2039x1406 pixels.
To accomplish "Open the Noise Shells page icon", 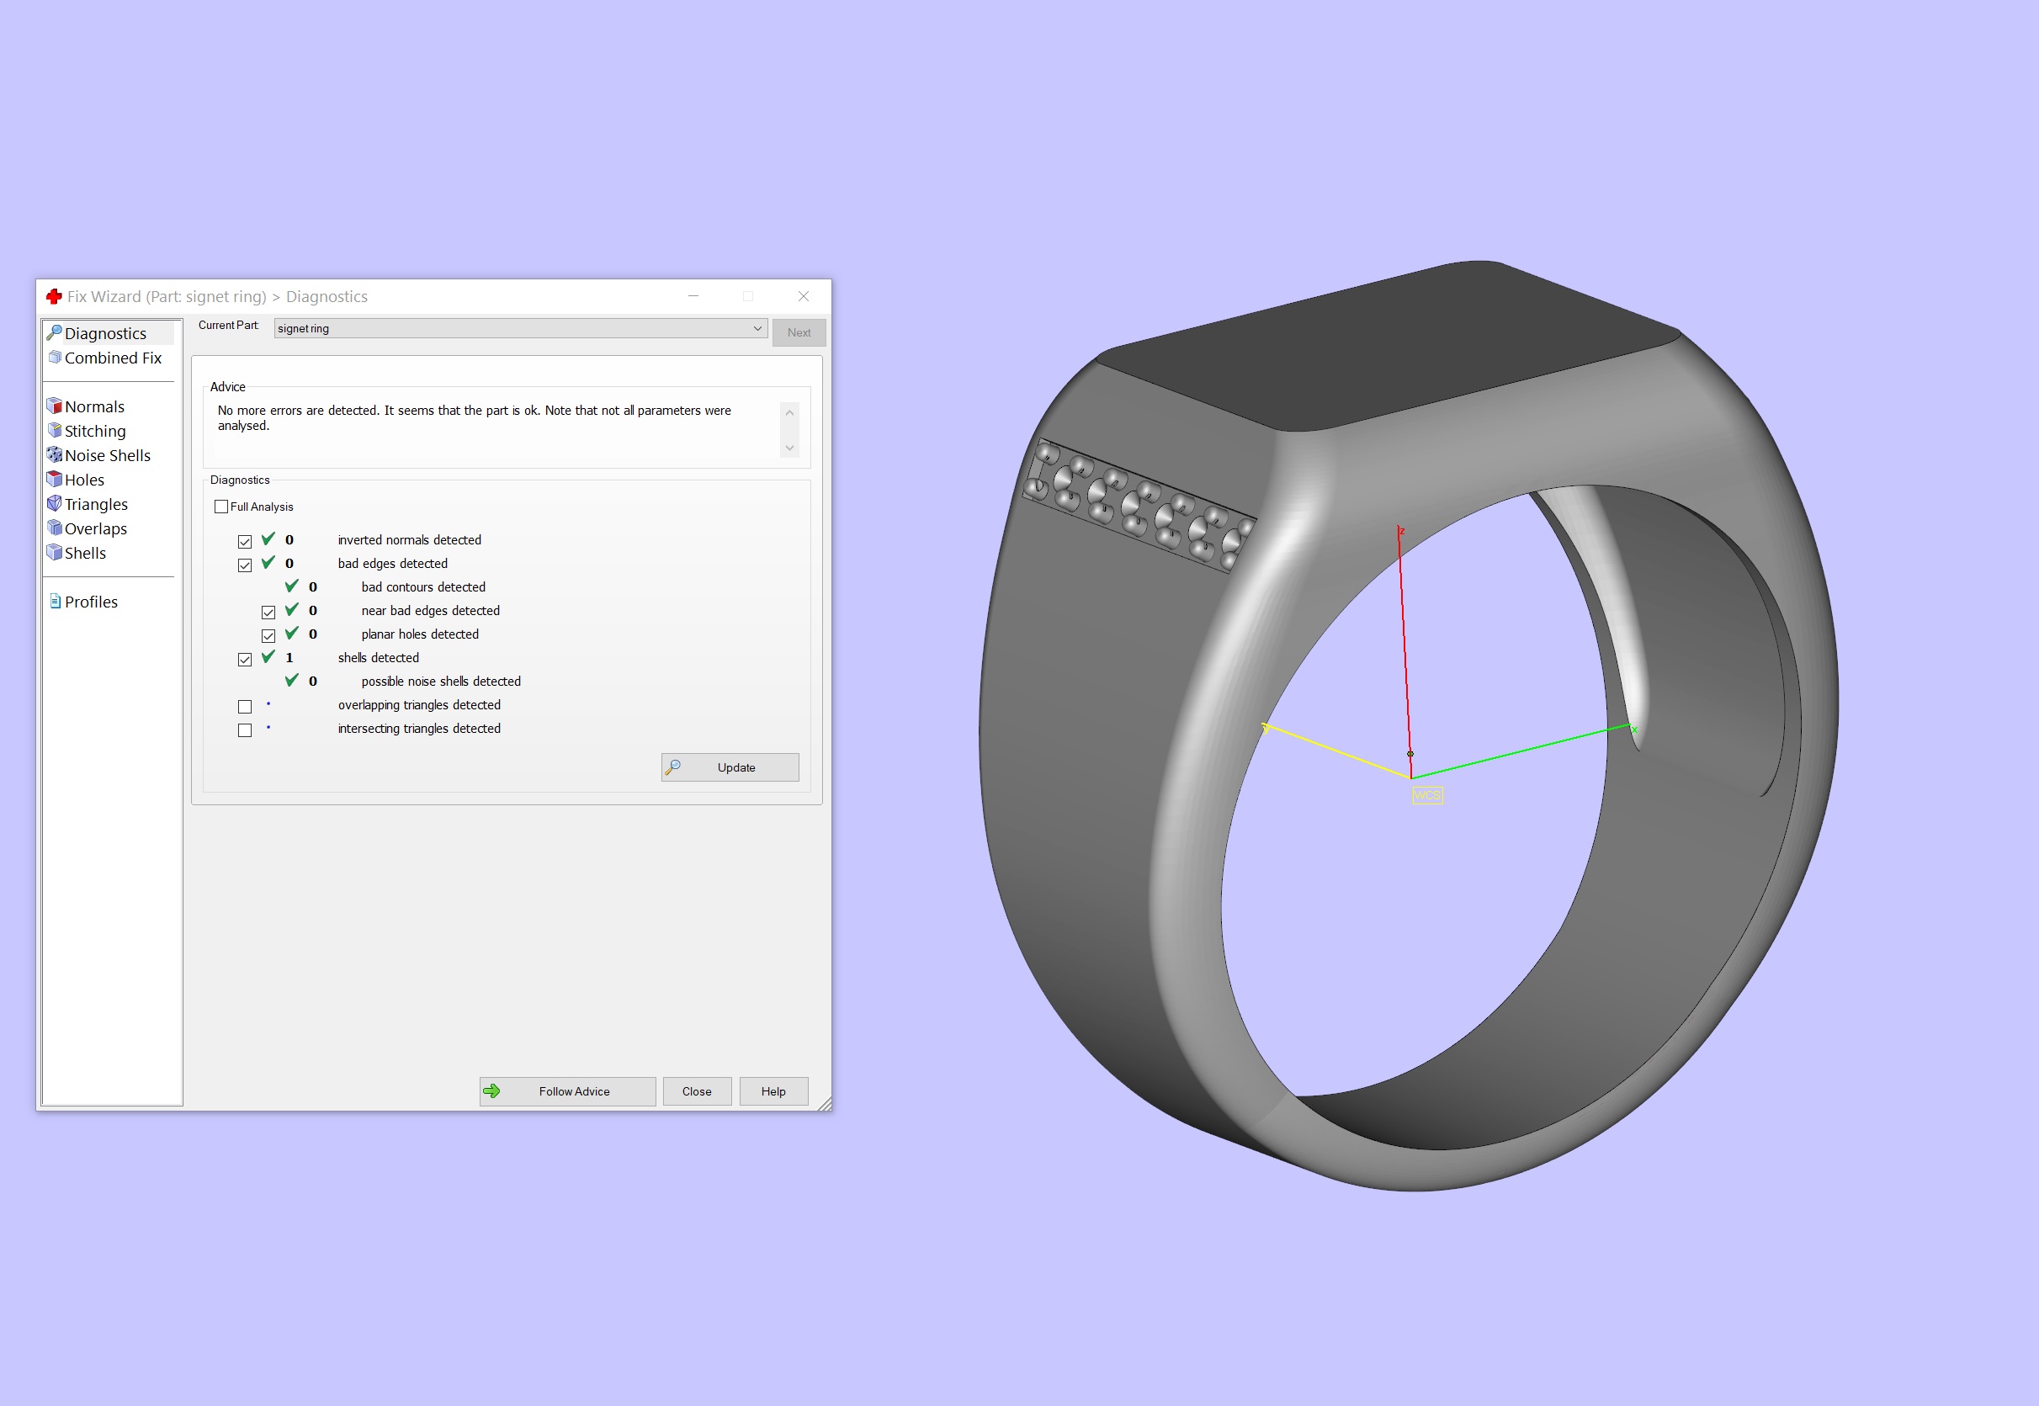I will pyautogui.click(x=55, y=455).
